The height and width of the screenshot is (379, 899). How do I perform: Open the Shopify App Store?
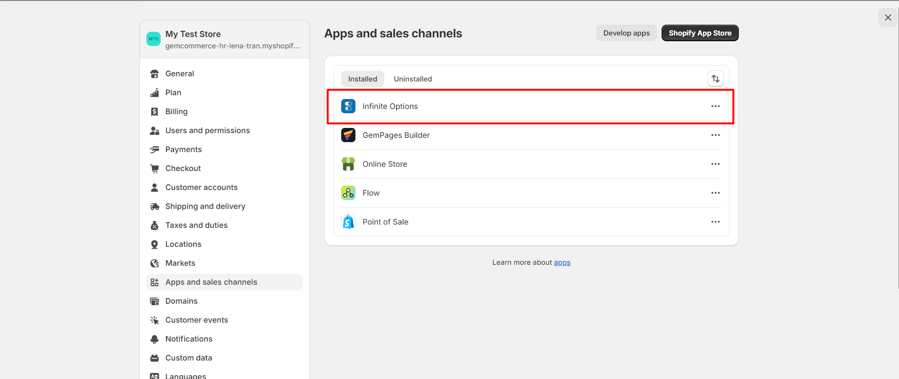(699, 33)
